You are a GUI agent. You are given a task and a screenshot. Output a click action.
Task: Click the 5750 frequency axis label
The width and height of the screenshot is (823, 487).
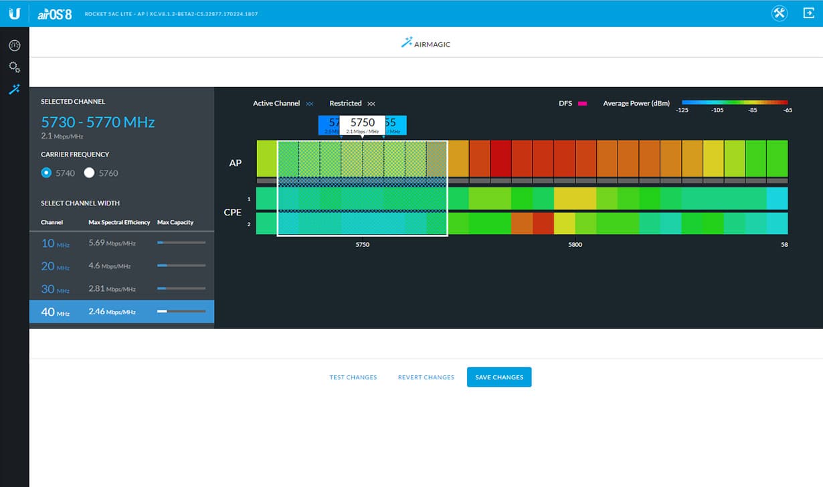tap(362, 245)
